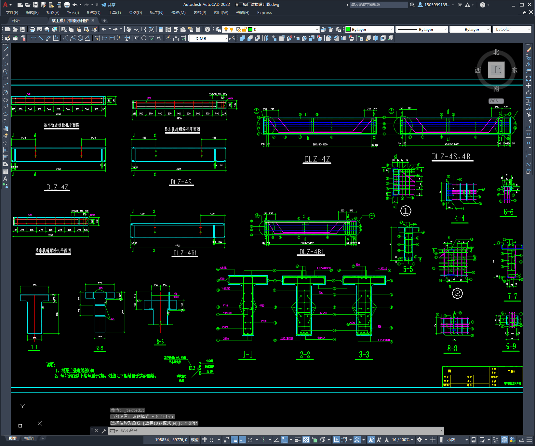This screenshot has width=535, height=446.
Task: Click the Move tool in modify toolbar
Action: pos(528,86)
